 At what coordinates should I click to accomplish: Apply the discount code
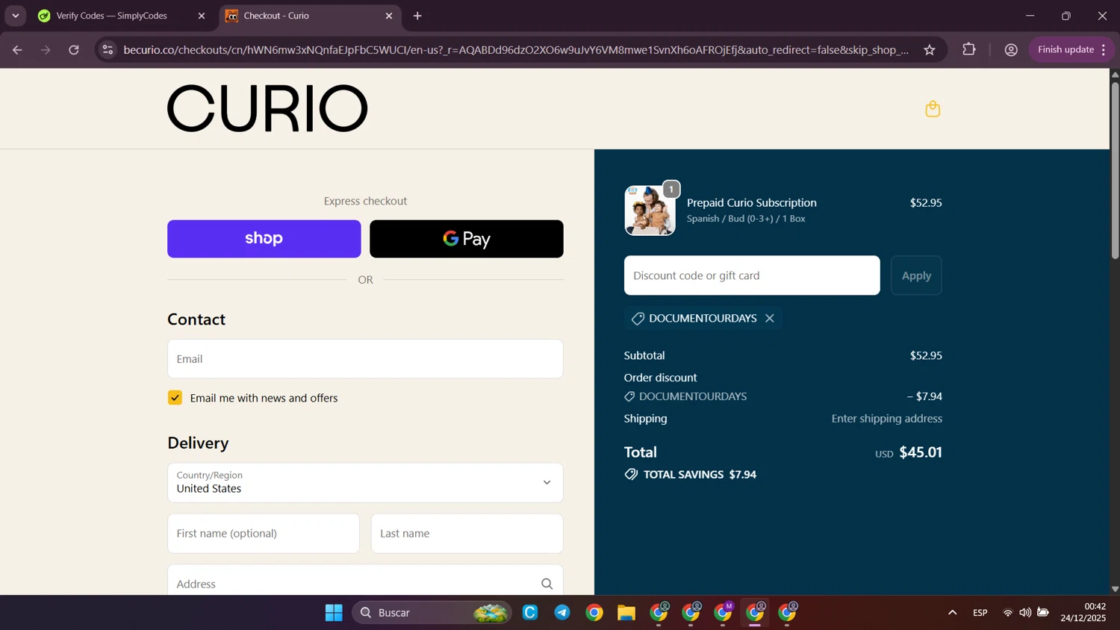point(916,275)
